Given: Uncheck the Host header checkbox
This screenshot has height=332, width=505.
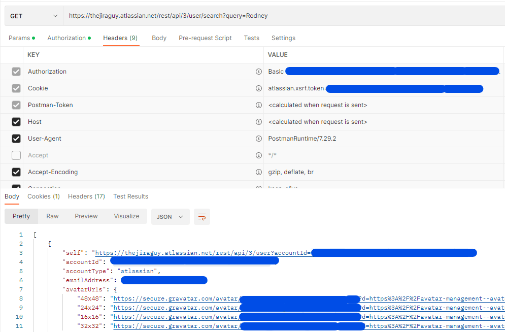Looking at the screenshot, I should point(16,122).
